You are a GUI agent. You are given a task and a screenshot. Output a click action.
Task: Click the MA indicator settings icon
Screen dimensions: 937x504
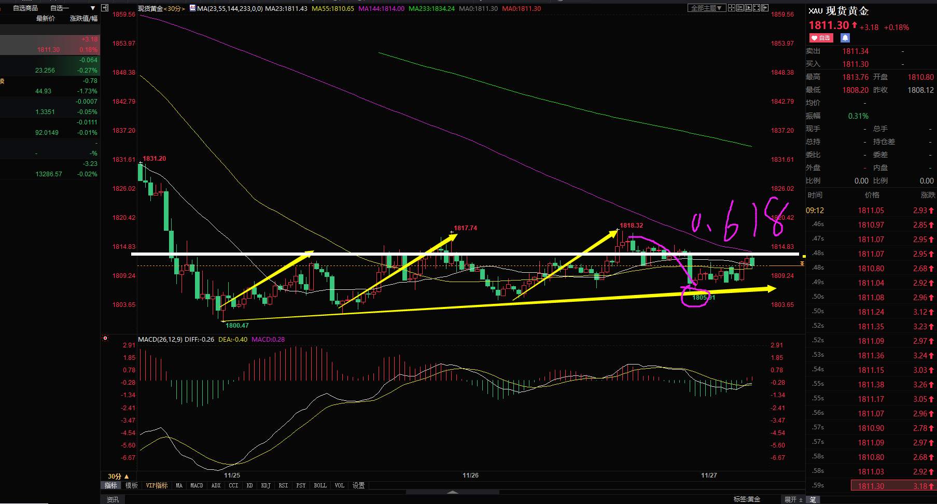(192, 9)
